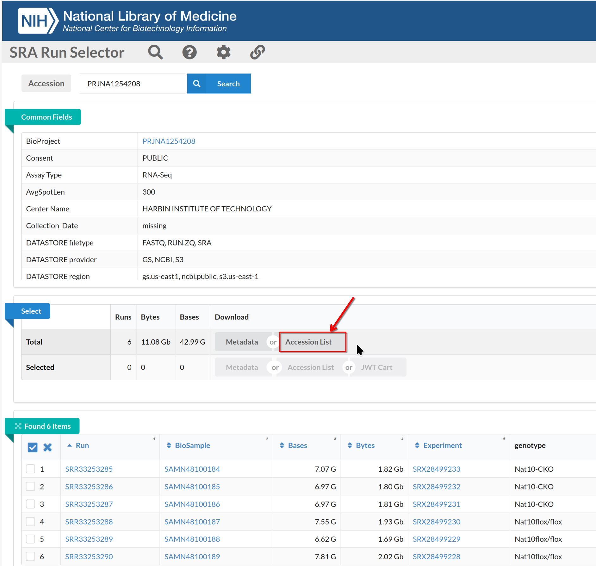Select the Accession search mode tab
This screenshot has height=566, width=596.
[46, 83]
